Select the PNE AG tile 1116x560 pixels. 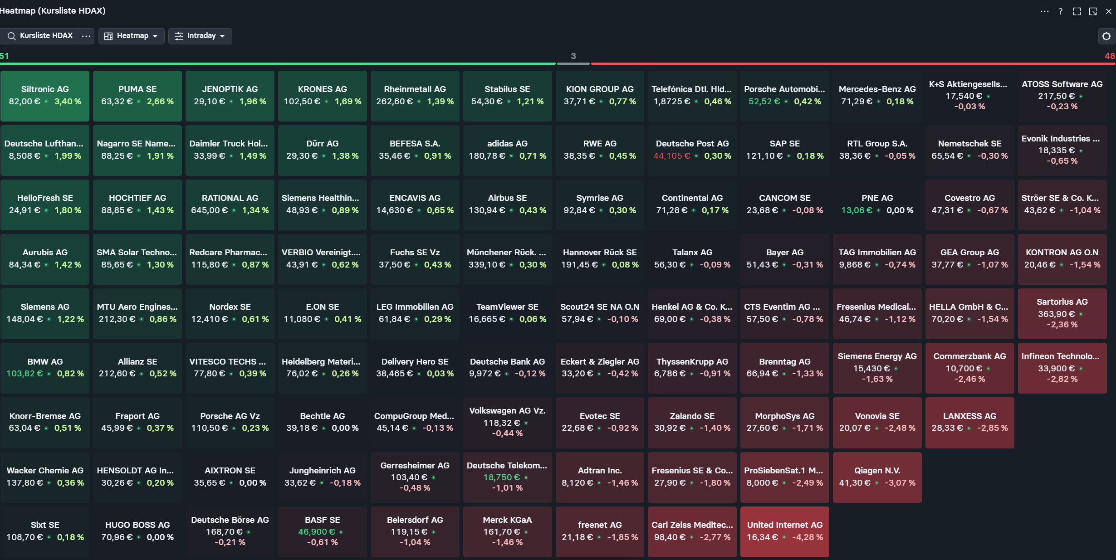[x=877, y=205]
